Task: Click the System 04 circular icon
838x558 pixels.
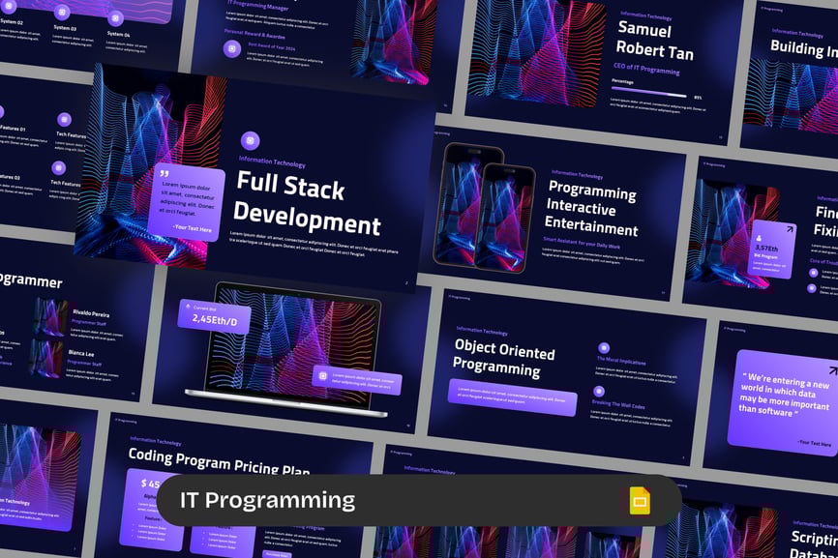Action: 115,17
